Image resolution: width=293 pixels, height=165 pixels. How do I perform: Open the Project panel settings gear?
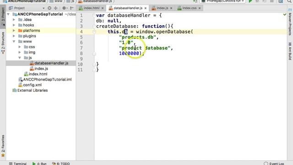(x=64, y=8)
